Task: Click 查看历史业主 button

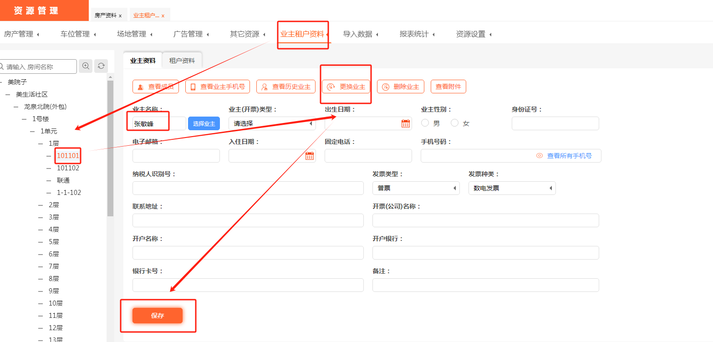Action: click(286, 87)
